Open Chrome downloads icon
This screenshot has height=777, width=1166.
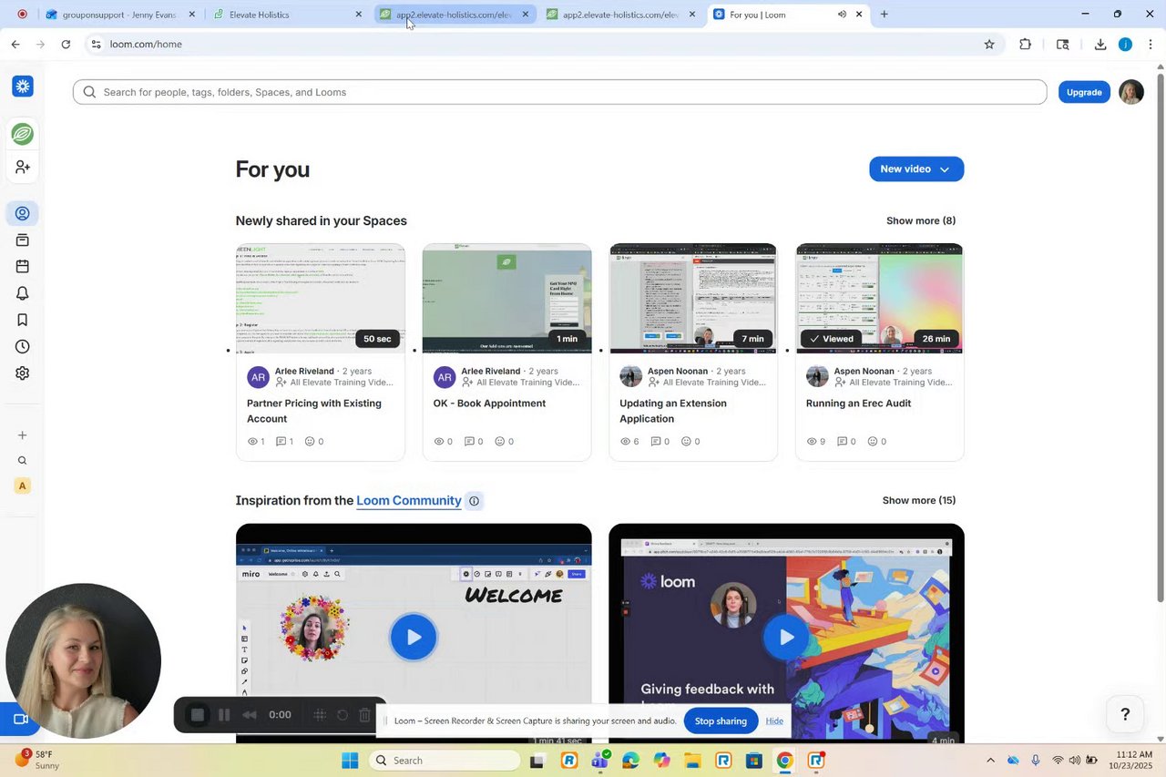1100,44
